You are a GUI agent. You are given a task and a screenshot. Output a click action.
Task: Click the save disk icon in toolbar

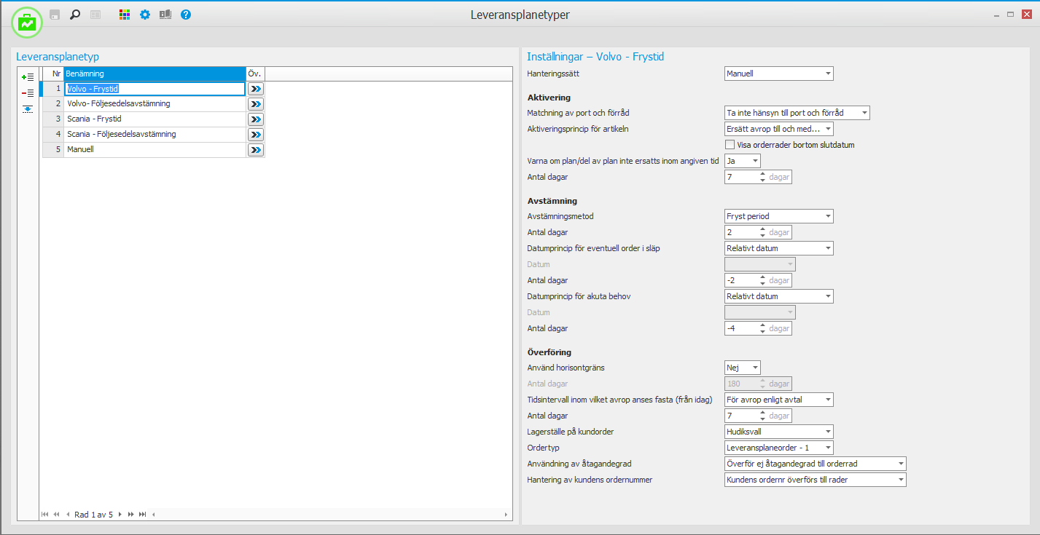click(55, 15)
